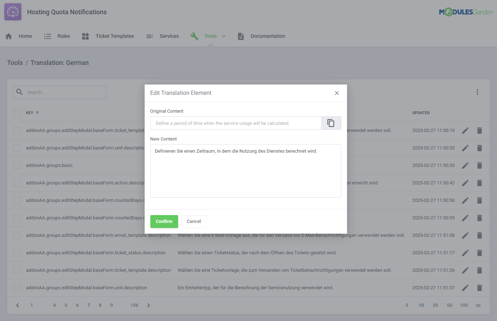497x321 pixels.
Task: Open the Services menu item
Action: [169, 36]
